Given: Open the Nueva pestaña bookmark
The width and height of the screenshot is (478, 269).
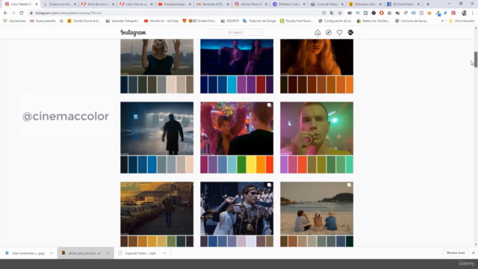Looking at the screenshot, I should click(x=43, y=21).
